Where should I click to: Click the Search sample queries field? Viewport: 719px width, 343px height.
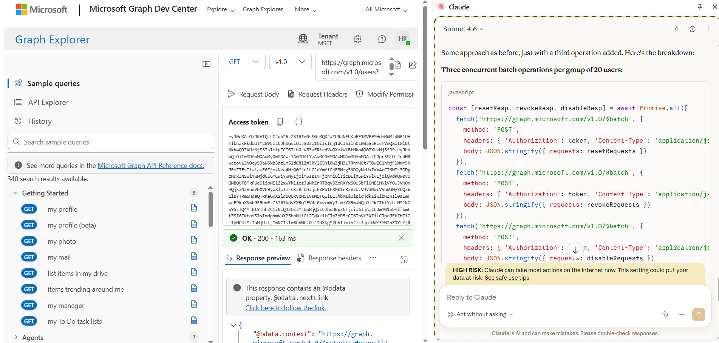pos(111,142)
